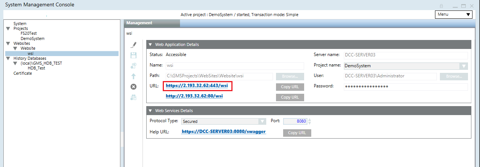Image resolution: width=480 pixels, height=167 pixels.
Task: Click the upward arrow toolbar icon
Action: 133,76
